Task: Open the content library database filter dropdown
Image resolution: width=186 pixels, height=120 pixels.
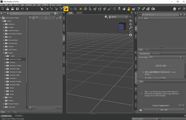Action: click(56, 14)
